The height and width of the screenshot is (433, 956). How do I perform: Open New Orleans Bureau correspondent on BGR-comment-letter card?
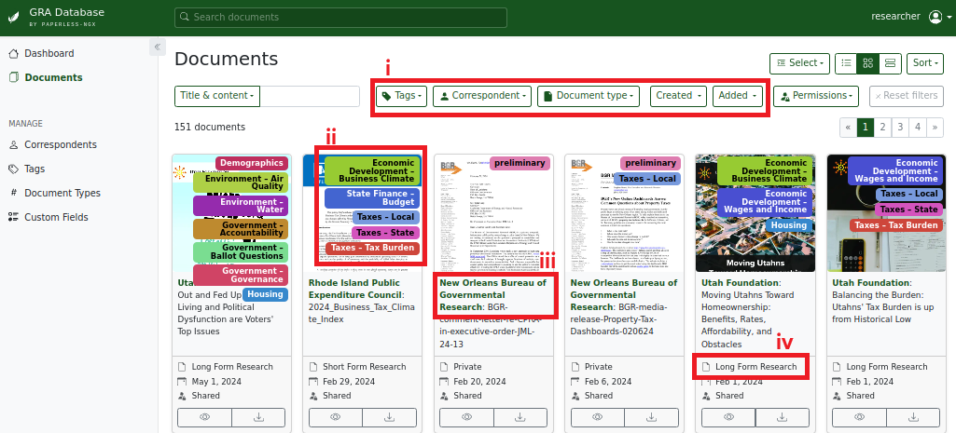(492, 295)
